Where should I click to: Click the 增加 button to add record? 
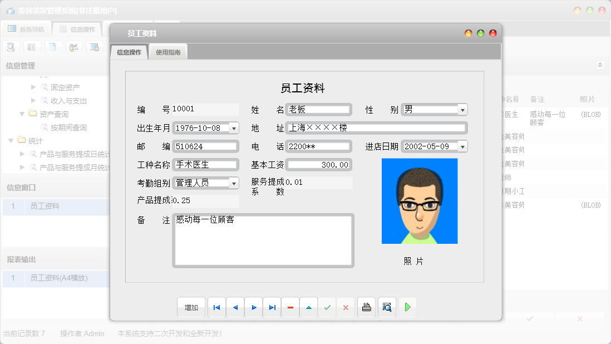click(x=191, y=307)
